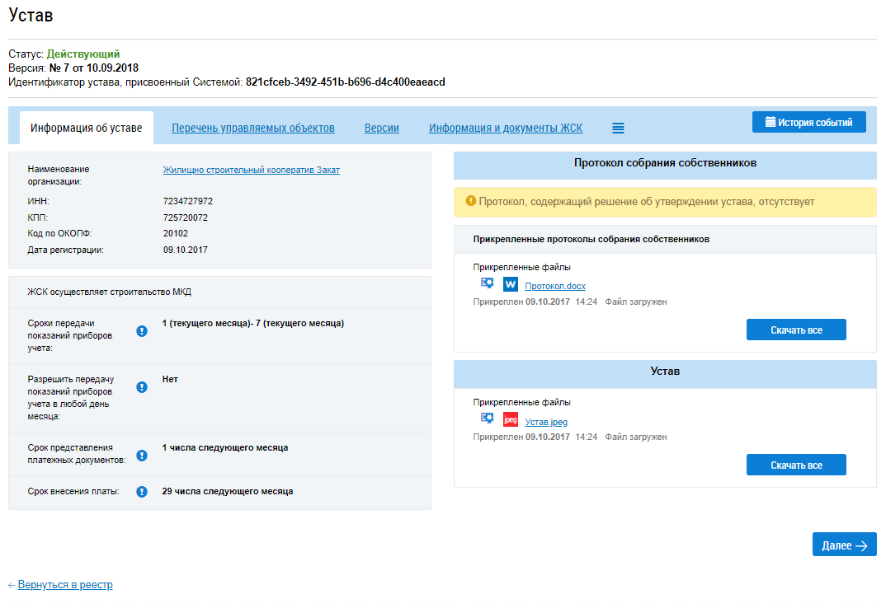
Task: Click info icon beside Разрешить передачу показаний
Action: (142, 387)
